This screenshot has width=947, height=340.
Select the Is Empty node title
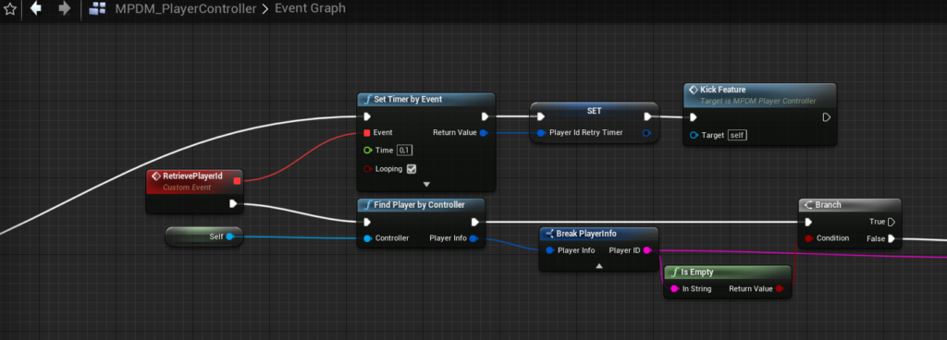point(697,272)
